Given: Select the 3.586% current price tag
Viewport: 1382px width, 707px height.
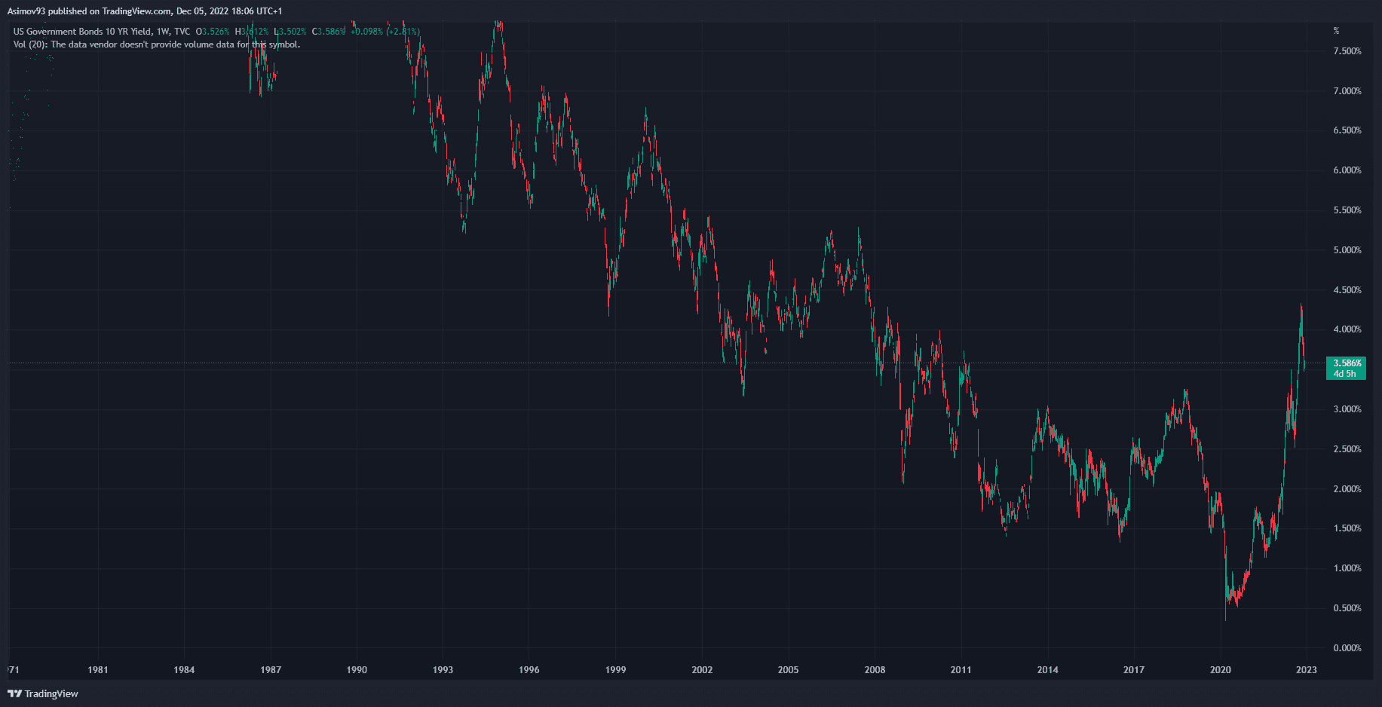Looking at the screenshot, I should (1347, 363).
